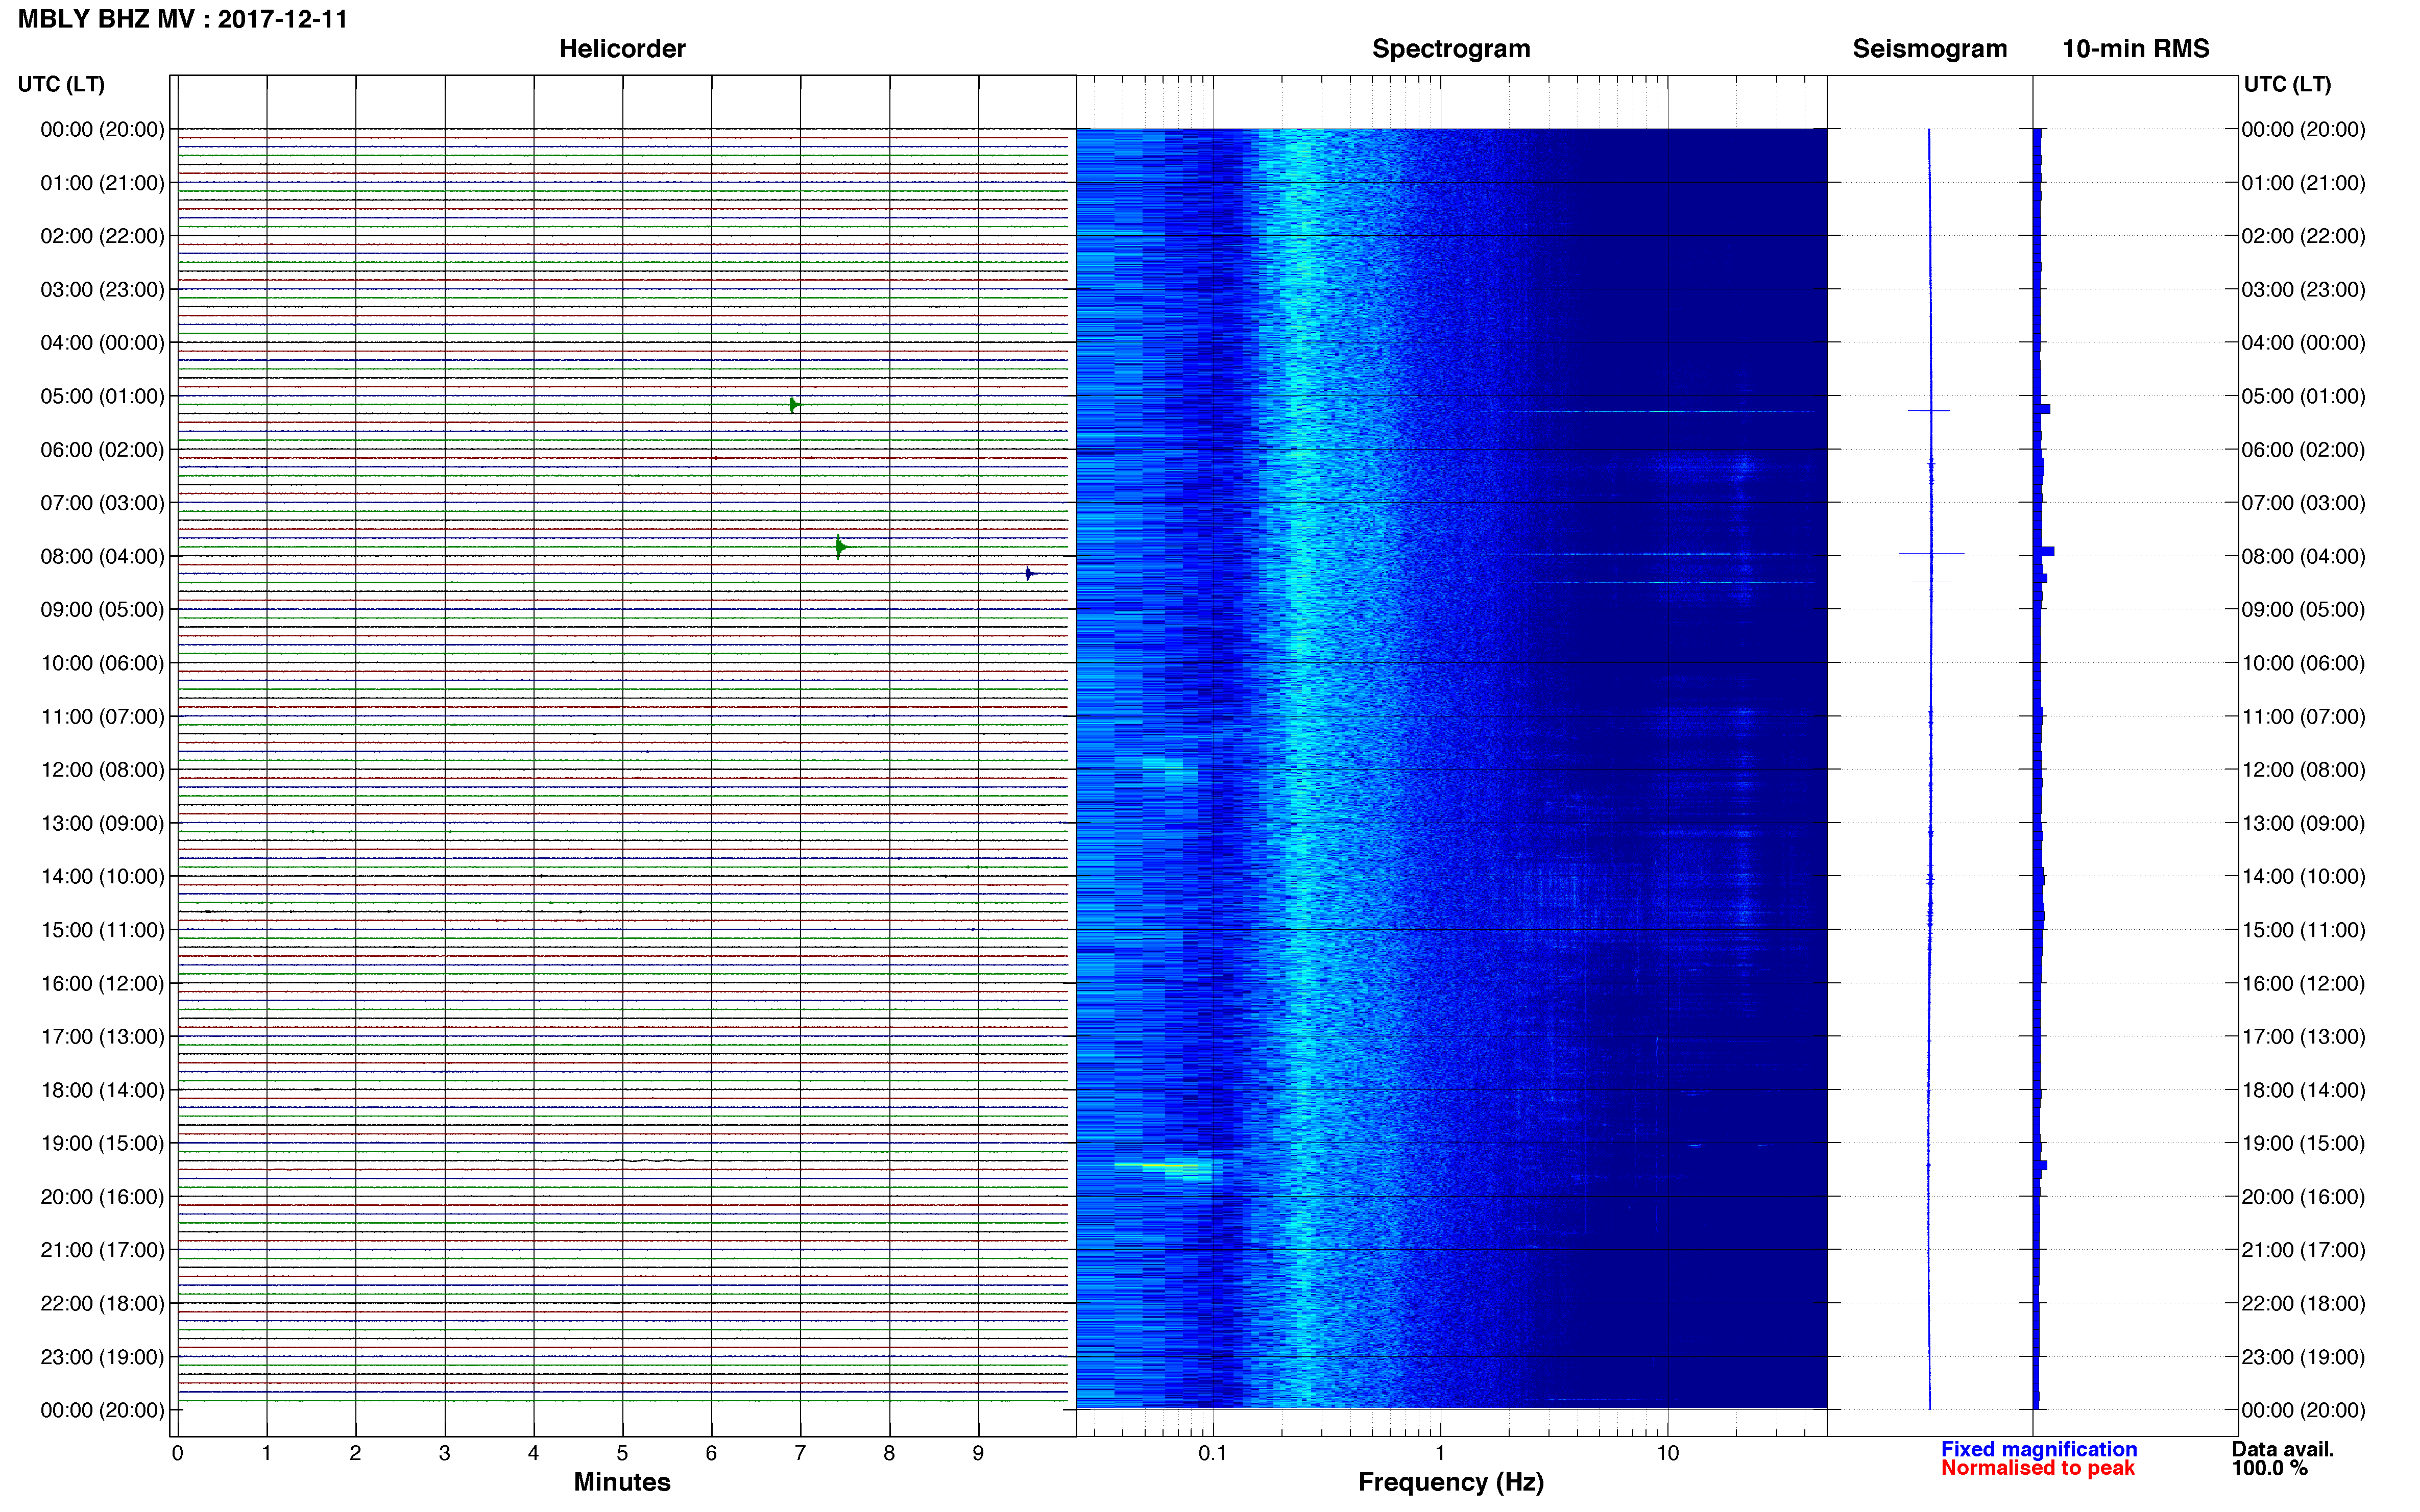Click the left-axis 22:00 (18:00) time label

coord(102,1303)
